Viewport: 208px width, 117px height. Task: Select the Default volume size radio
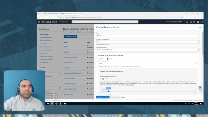point(99,59)
